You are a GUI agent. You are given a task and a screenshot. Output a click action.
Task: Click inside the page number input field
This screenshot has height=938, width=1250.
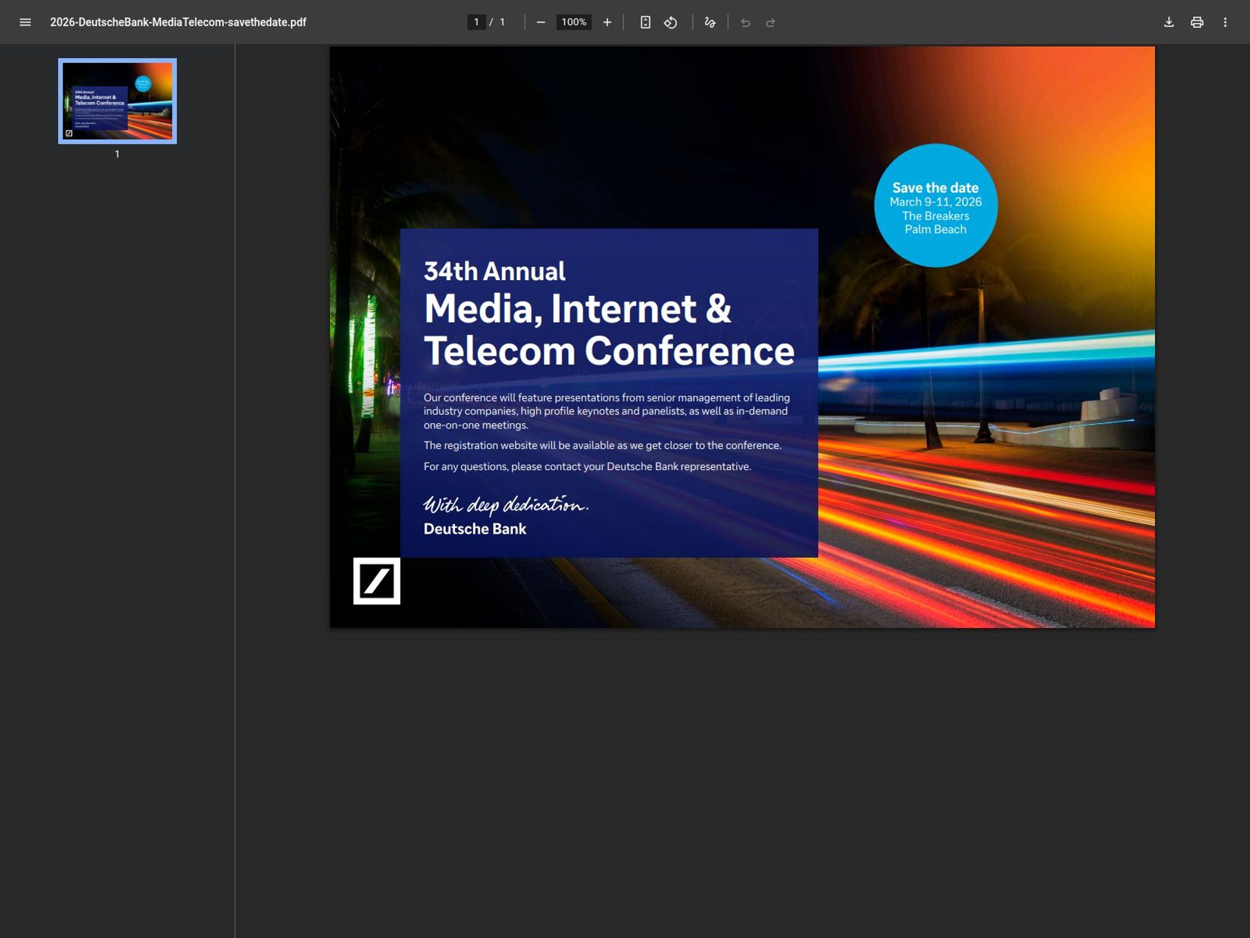click(x=476, y=22)
